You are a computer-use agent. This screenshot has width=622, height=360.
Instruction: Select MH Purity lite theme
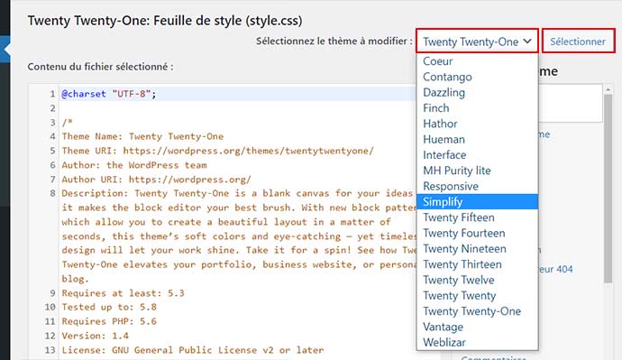tap(477, 171)
